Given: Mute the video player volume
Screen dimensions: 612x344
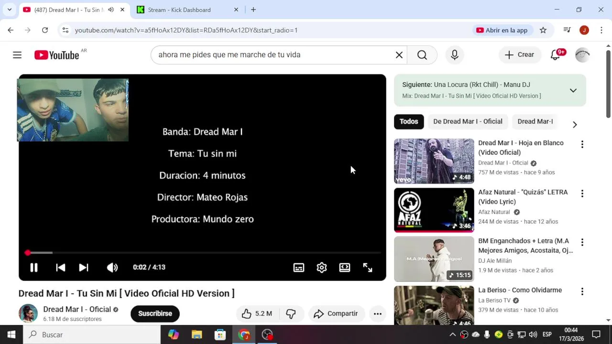Looking at the screenshot, I should (x=112, y=268).
